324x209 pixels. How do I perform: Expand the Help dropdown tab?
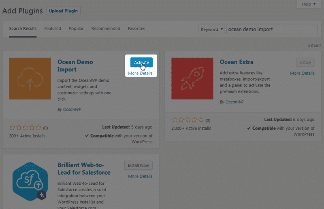[309, 4]
